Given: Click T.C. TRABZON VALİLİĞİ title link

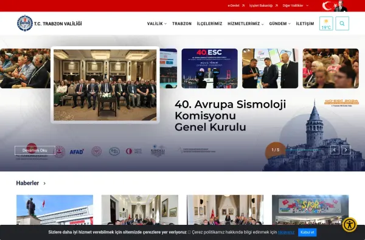Looking at the screenshot, I should coord(58,24).
